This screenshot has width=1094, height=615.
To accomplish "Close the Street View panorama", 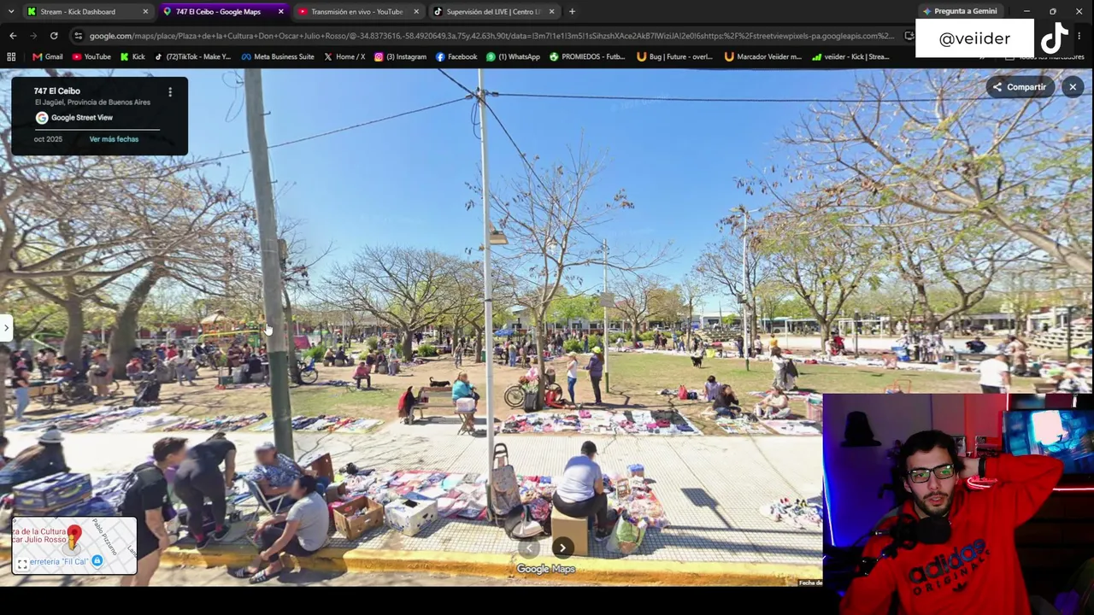I will (x=1073, y=87).
